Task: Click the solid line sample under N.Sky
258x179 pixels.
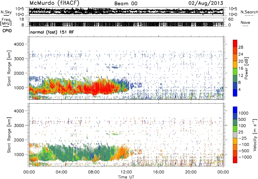Action: coord(6,15)
